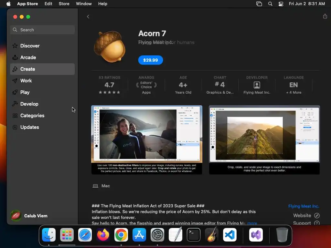Browse Categories in the sidebar
Image resolution: width=331 pixels, height=248 pixels.
[x=42, y=116]
